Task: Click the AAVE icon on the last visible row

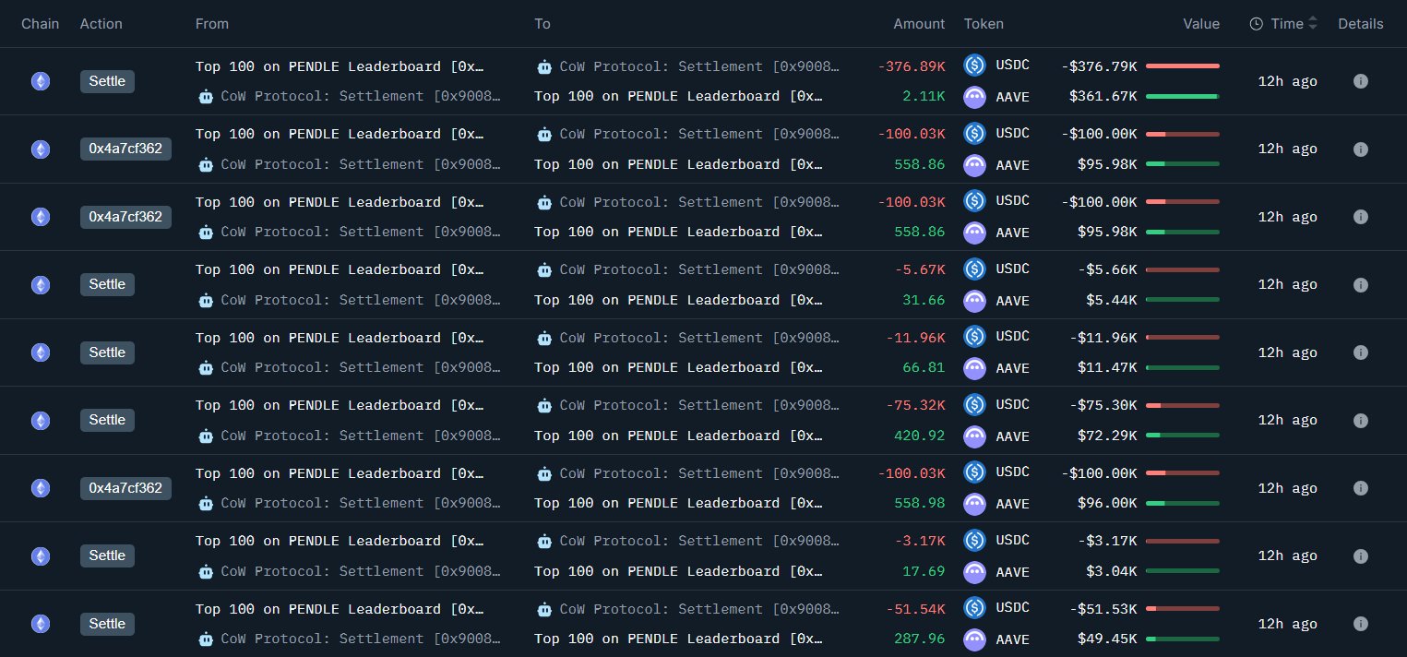Action: pyautogui.click(x=974, y=639)
